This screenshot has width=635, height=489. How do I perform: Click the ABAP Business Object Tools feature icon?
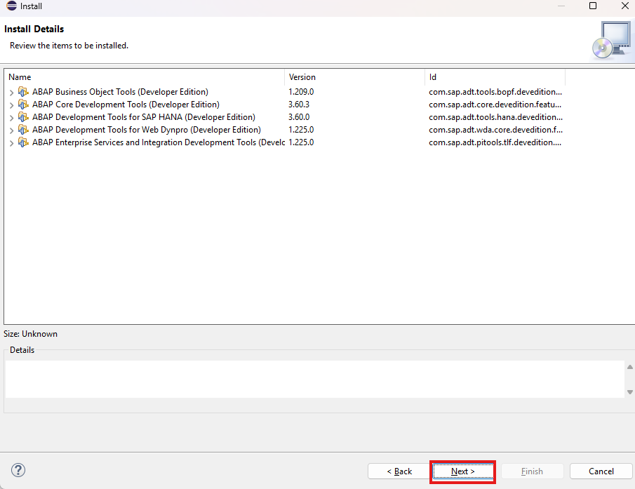23,92
